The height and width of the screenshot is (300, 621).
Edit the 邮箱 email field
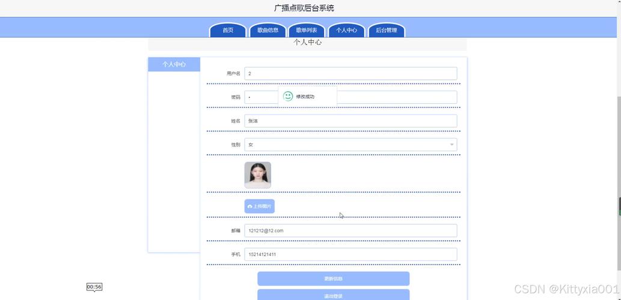click(x=350, y=230)
